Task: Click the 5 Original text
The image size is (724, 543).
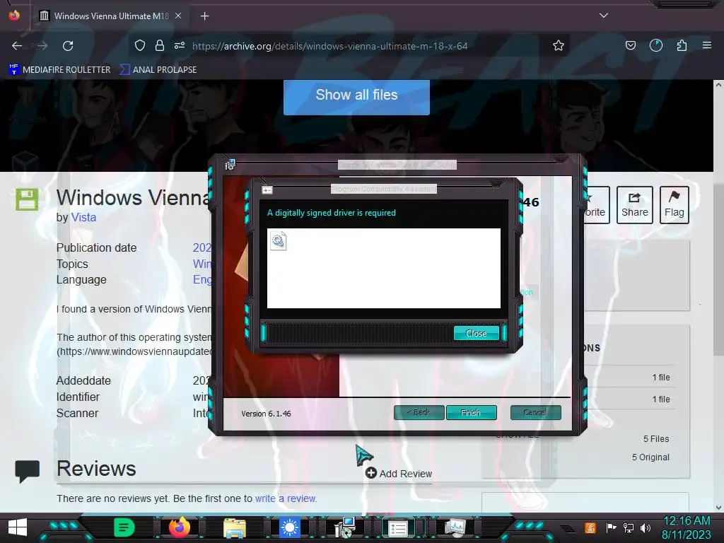Action: click(650, 457)
